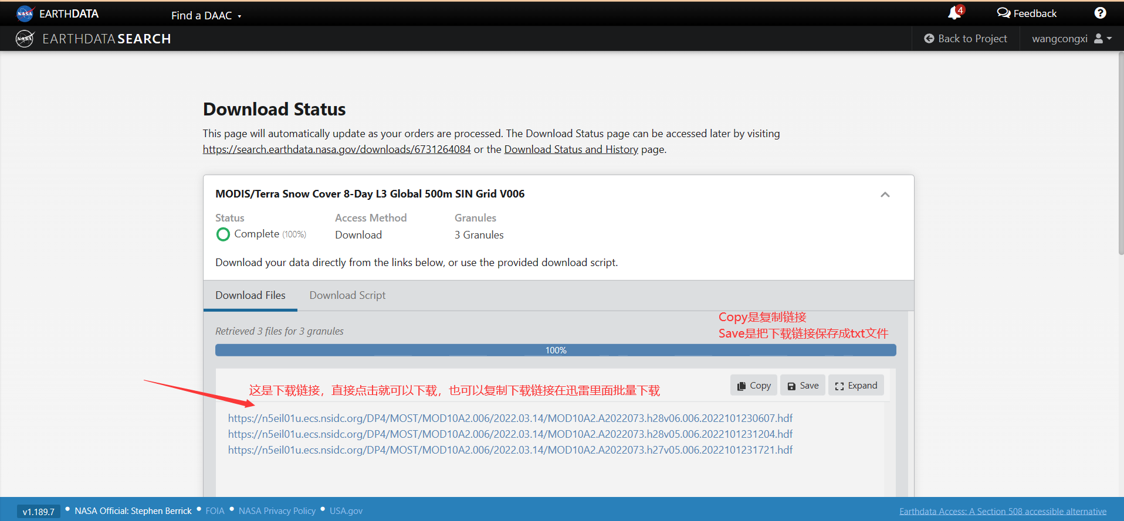
Task: Open the USA.gov footer link
Action: point(346,511)
